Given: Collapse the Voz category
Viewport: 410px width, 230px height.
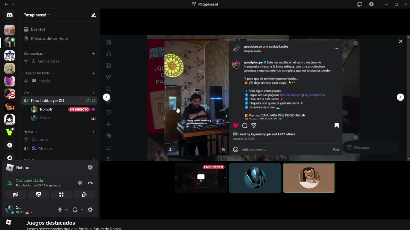Looking at the screenshot, I should click(28, 93).
